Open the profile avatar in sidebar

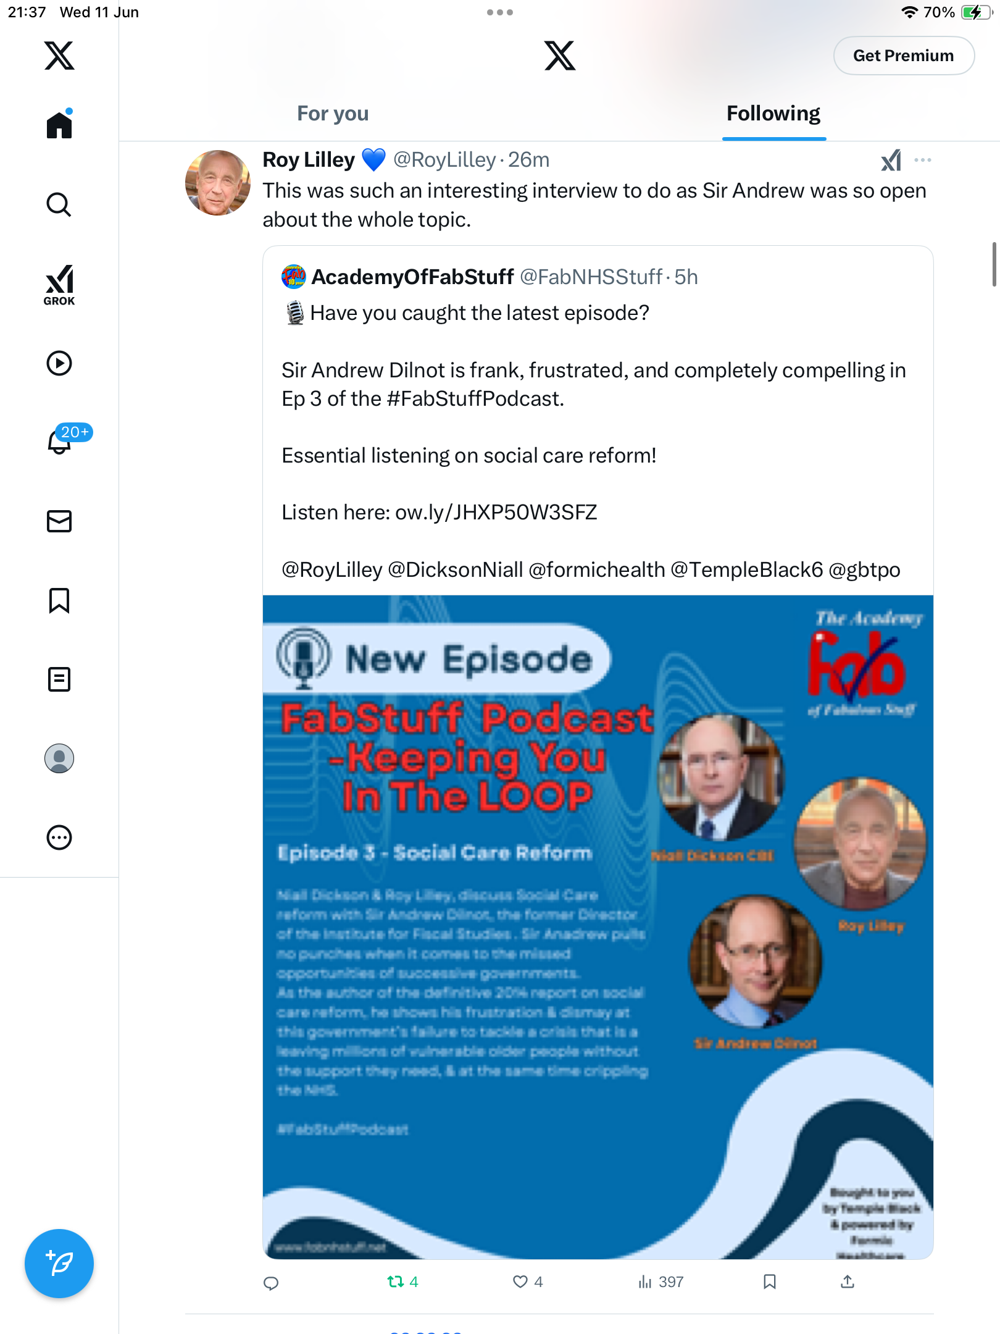pos(59,758)
